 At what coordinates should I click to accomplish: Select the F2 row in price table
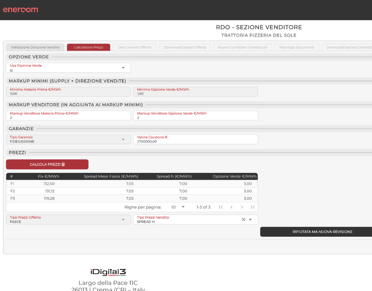tap(132, 191)
